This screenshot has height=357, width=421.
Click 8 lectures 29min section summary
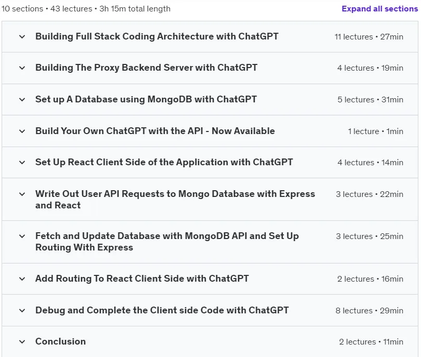point(369,311)
